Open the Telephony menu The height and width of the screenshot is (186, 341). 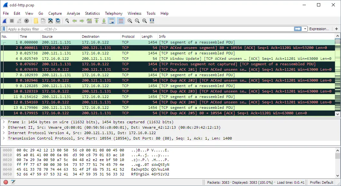point(114,13)
